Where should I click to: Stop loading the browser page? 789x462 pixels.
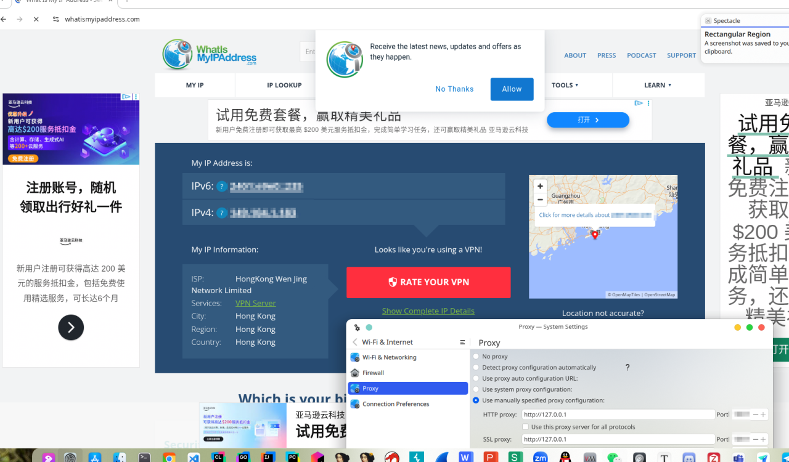[36, 19]
